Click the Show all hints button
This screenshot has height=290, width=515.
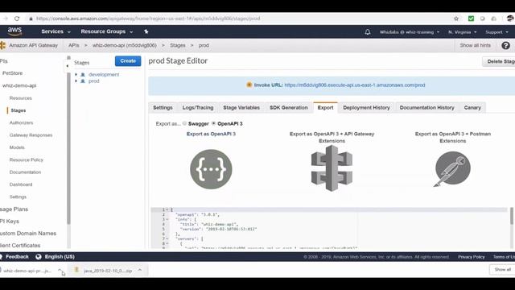point(475,45)
